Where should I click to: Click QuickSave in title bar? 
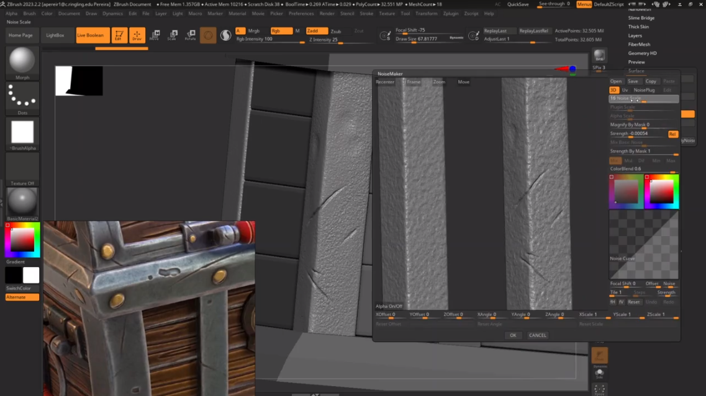518,4
